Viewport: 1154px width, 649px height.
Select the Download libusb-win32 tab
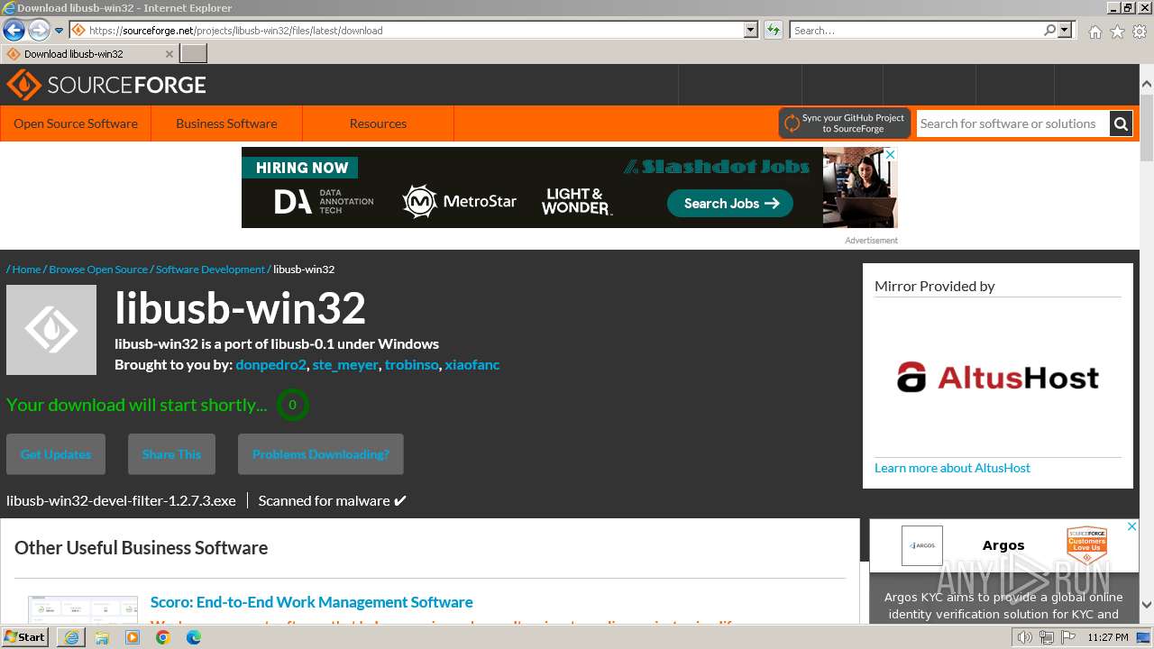tap(89, 54)
